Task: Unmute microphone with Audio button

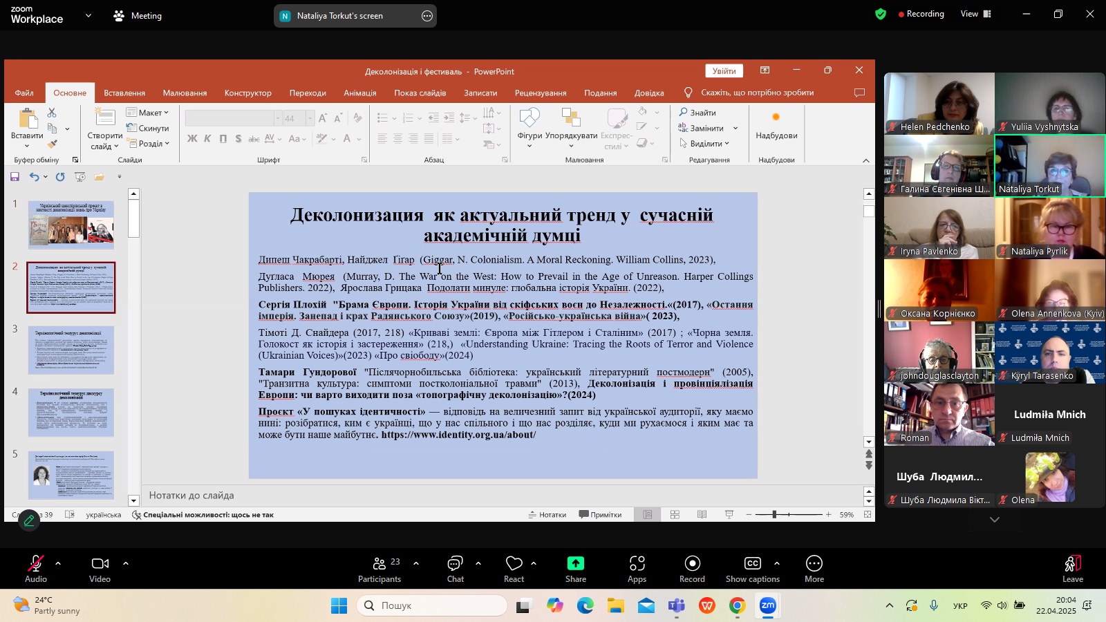Action: pos(36,564)
